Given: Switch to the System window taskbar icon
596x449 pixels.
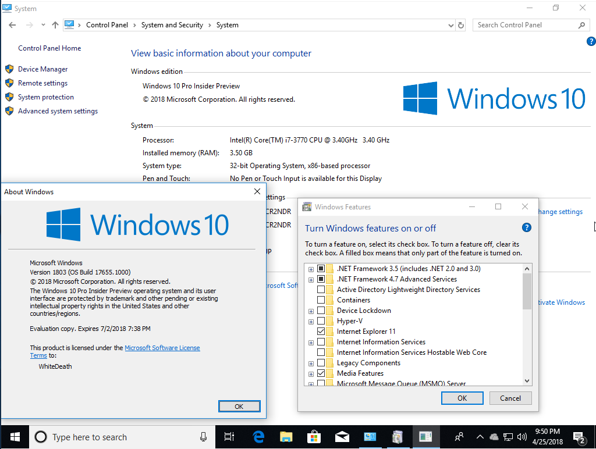Looking at the screenshot, I should [370, 437].
